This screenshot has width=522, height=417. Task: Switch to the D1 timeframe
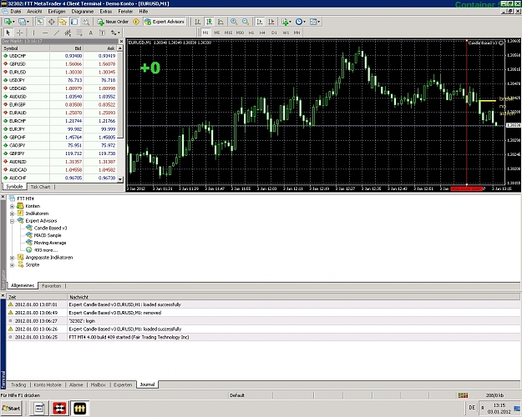click(x=274, y=33)
